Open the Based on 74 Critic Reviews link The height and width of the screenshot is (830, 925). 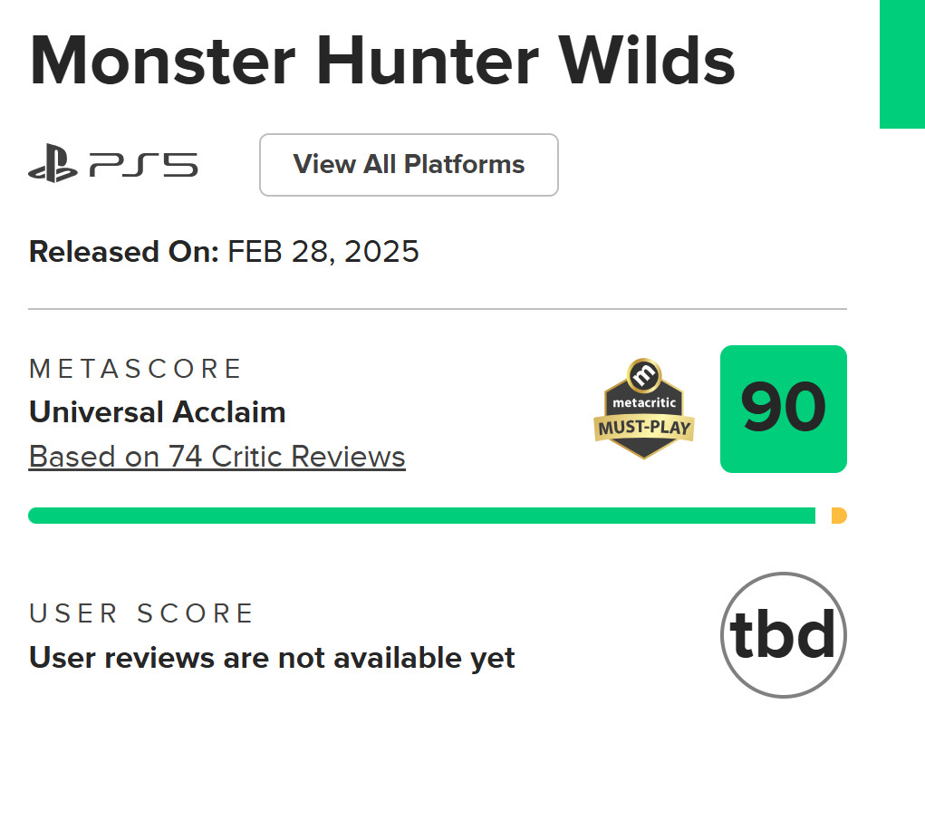pyautogui.click(x=217, y=456)
